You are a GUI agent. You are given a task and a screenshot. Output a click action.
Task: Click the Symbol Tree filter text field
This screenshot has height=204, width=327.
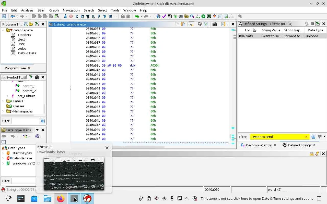(x=25, y=121)
